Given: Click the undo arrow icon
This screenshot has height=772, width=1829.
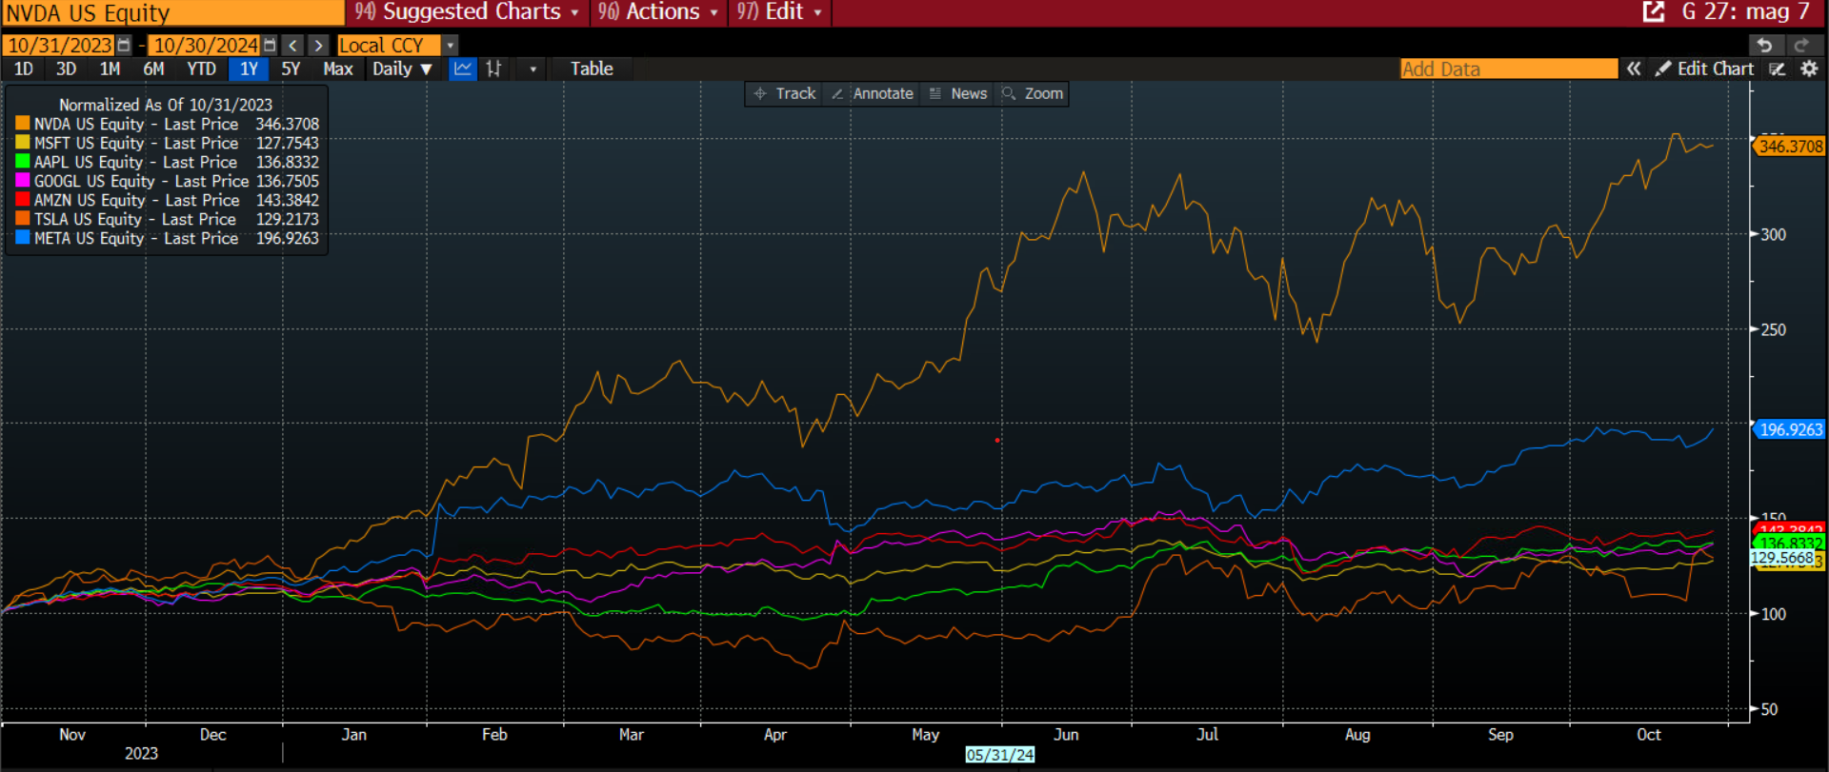Looking at the screenshot, I should 1764,45.
